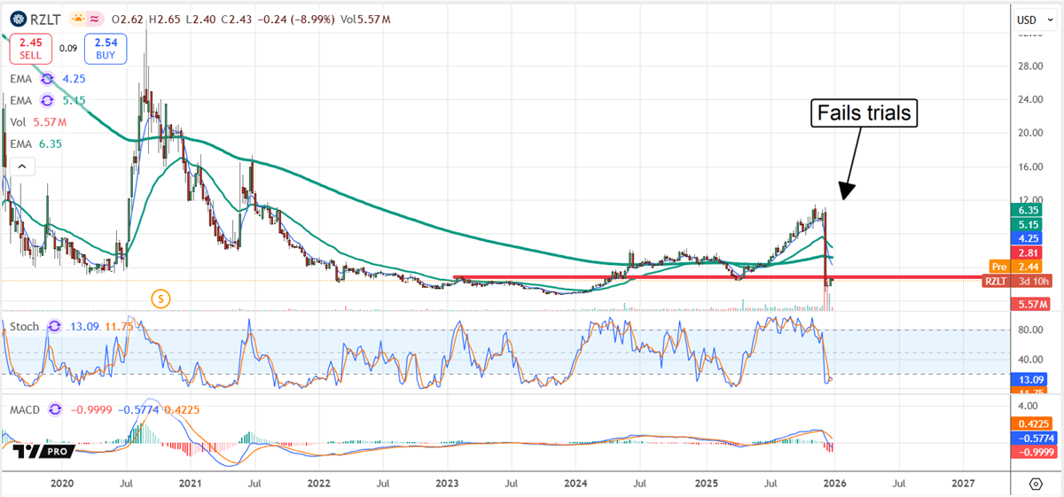Collapse the indicator legend with the chevron
This screenshot has width=1064, height=497.
click(20, 167)
